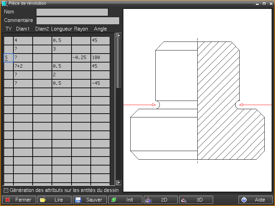Click into the Nom text field
This screenshot has width=275, height=206.
72,12
